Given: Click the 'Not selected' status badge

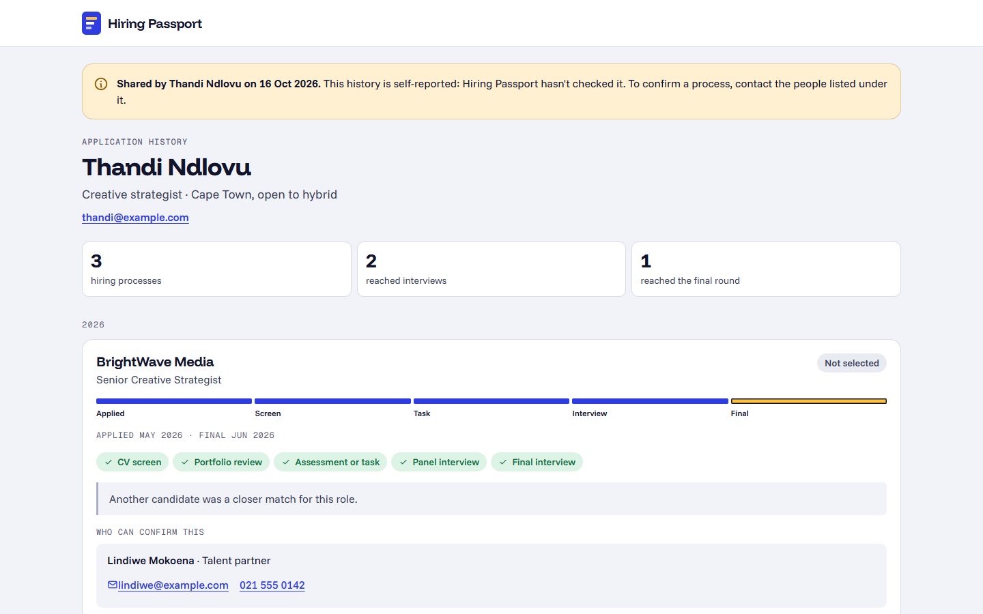Looking at the screenshot, I should 852,363.
